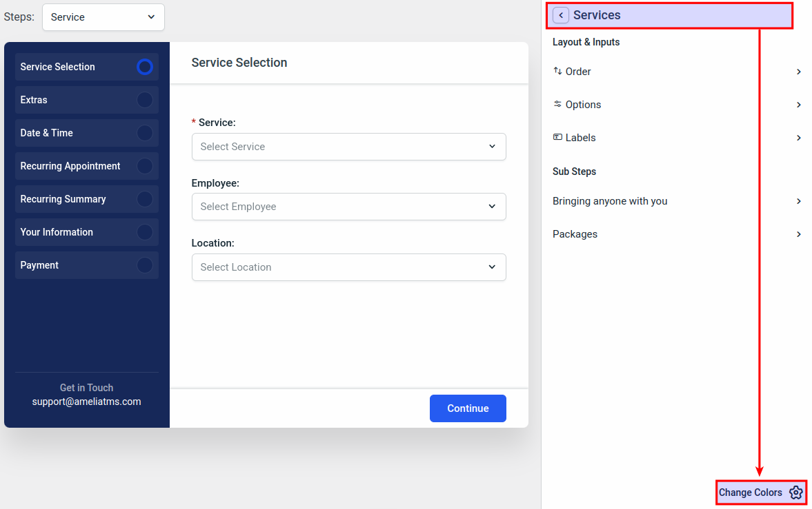Click the Date & Time step circle

[x=144, y=133]
